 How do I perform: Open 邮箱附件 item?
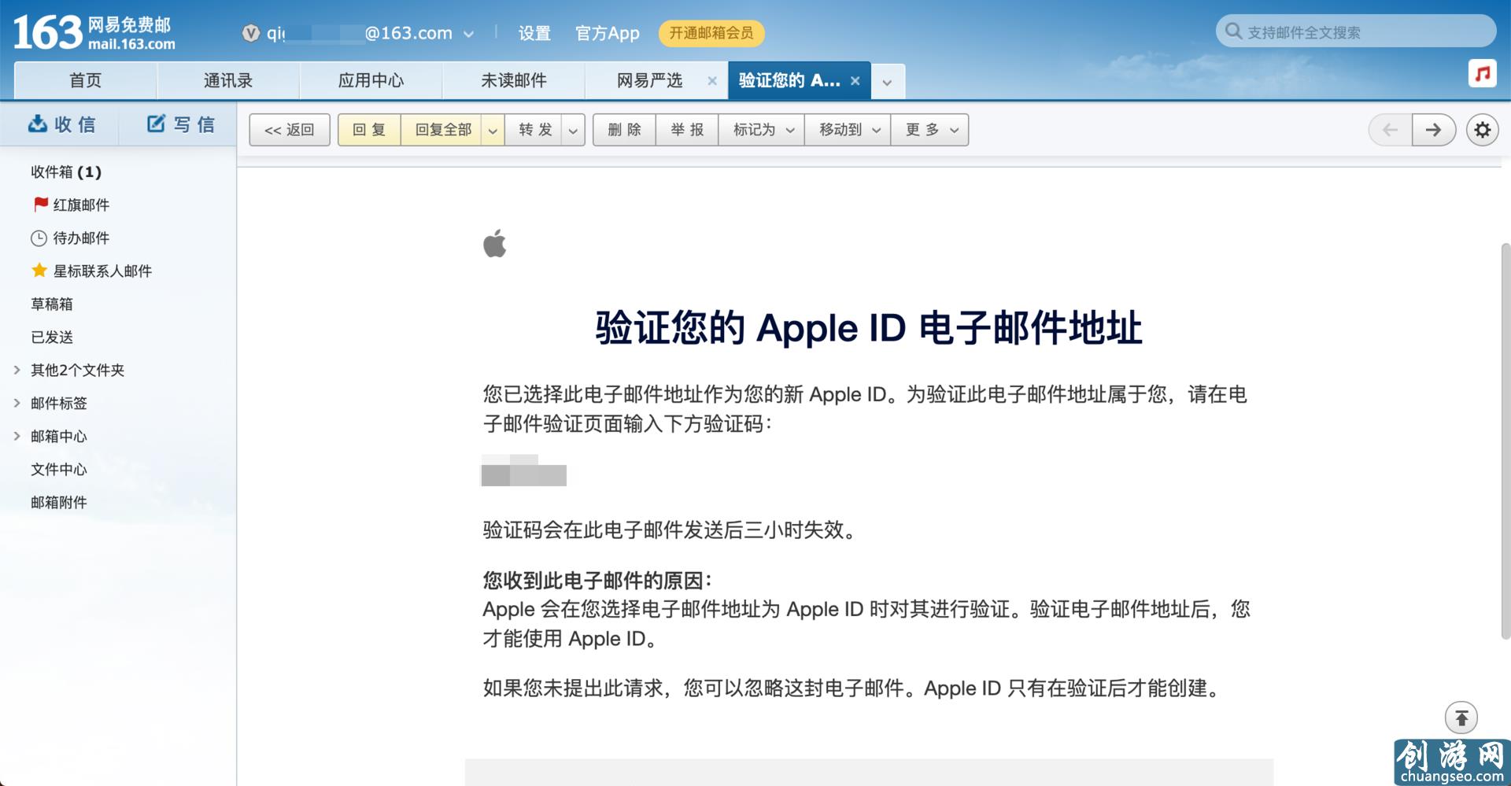[59, 502]
